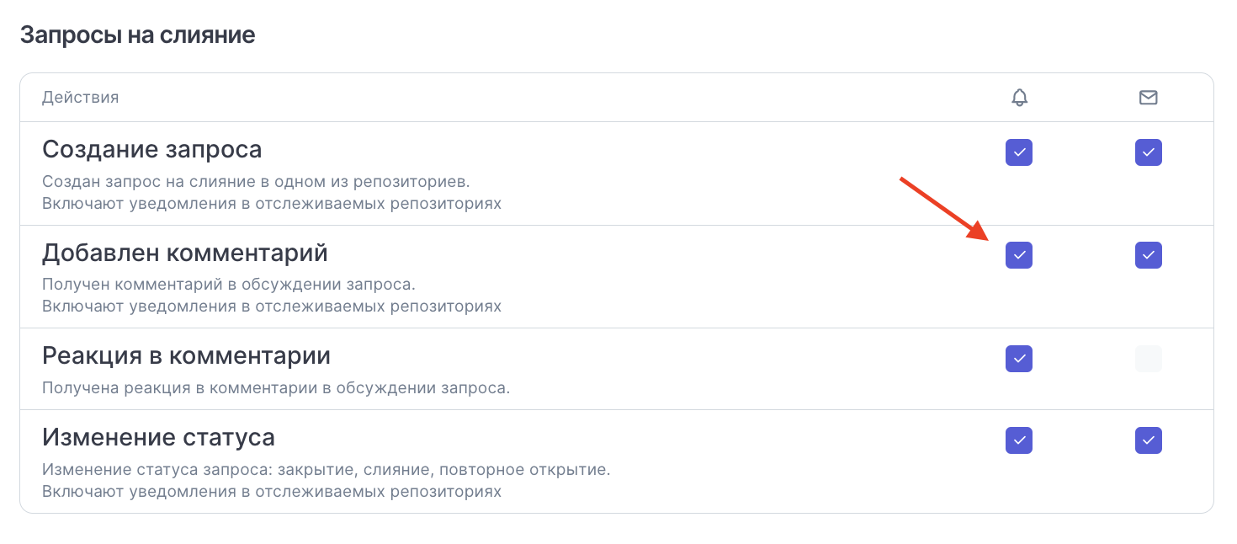Click description text under Создание запроса
This screenshot has width=1237, height=544.
click(272, 192)
